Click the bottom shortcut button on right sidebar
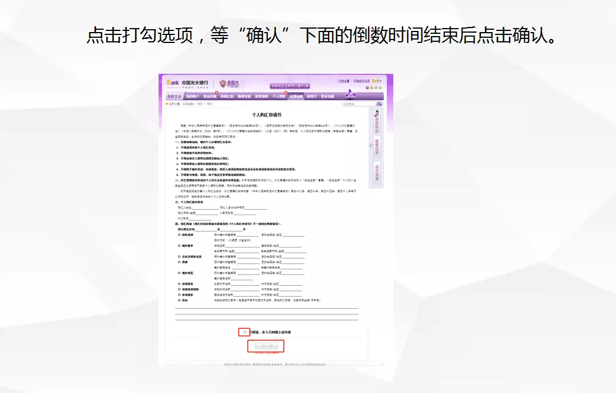 click(x=377, y=172)
